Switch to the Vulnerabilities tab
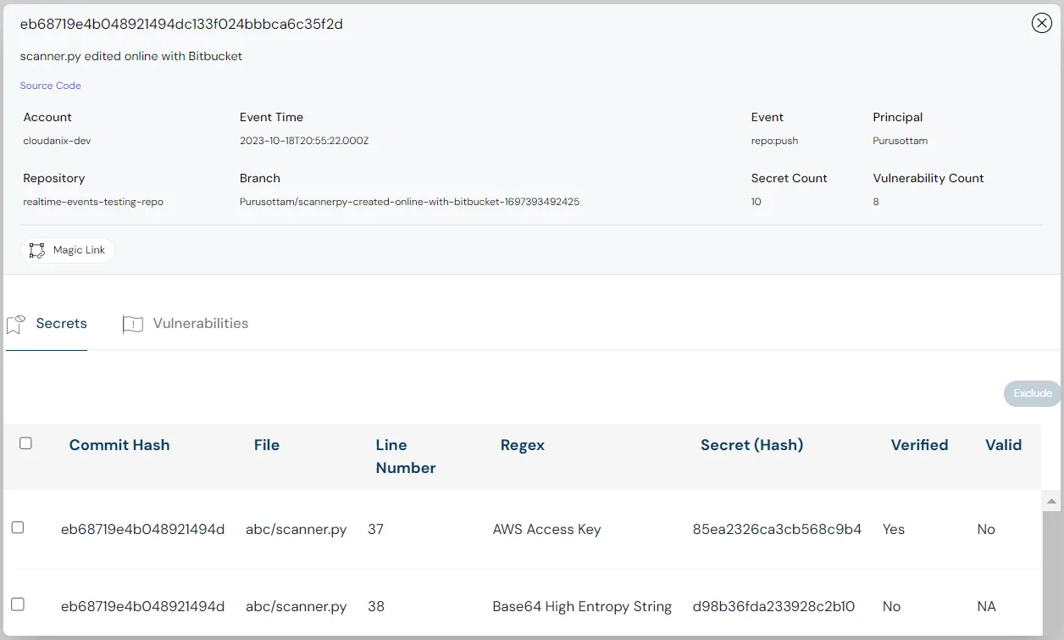Screen dimensions: 1064x640 [x=200, y=323]
